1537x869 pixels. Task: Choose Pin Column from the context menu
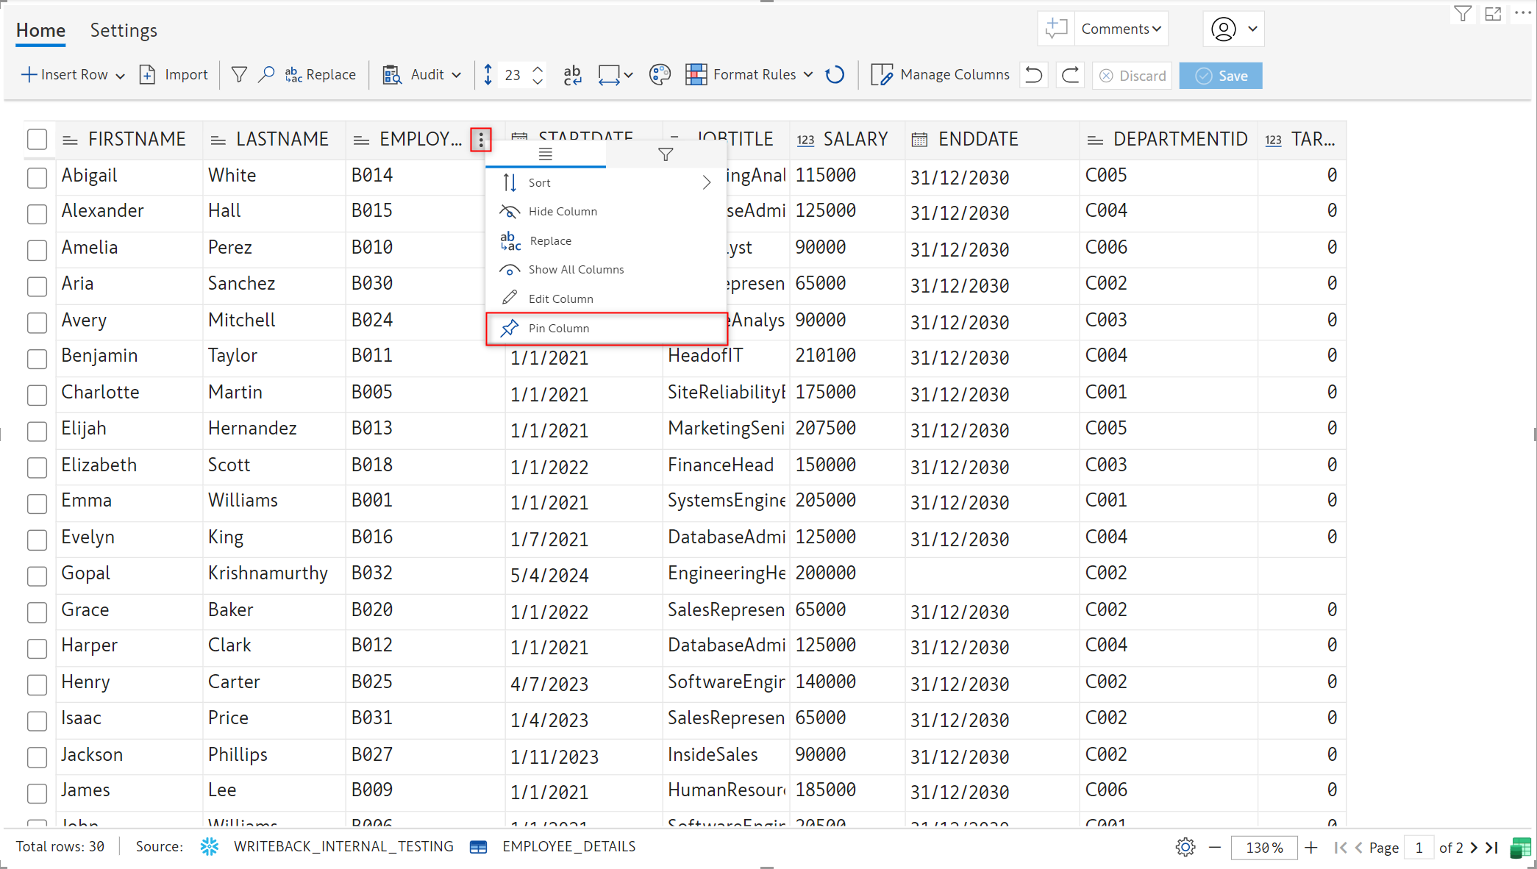pyautogui.click(x=558, y=329)
